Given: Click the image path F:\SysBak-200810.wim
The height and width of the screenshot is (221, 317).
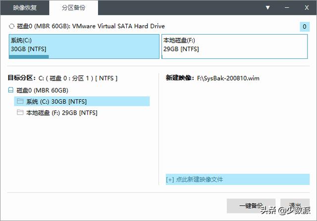Looking at the screenshot, I should pos(228,78).
